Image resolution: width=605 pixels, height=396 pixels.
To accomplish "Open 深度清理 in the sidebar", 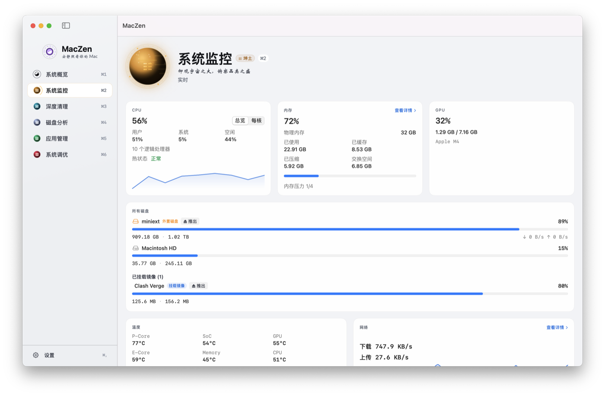I will pos(70,106).
